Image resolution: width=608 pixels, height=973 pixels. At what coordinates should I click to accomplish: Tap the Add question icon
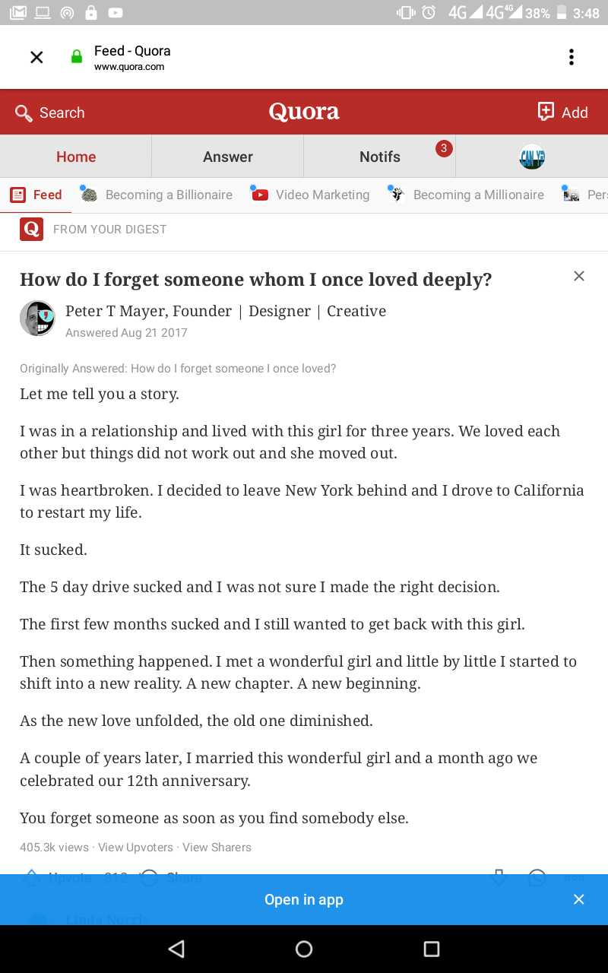(546, 112)
